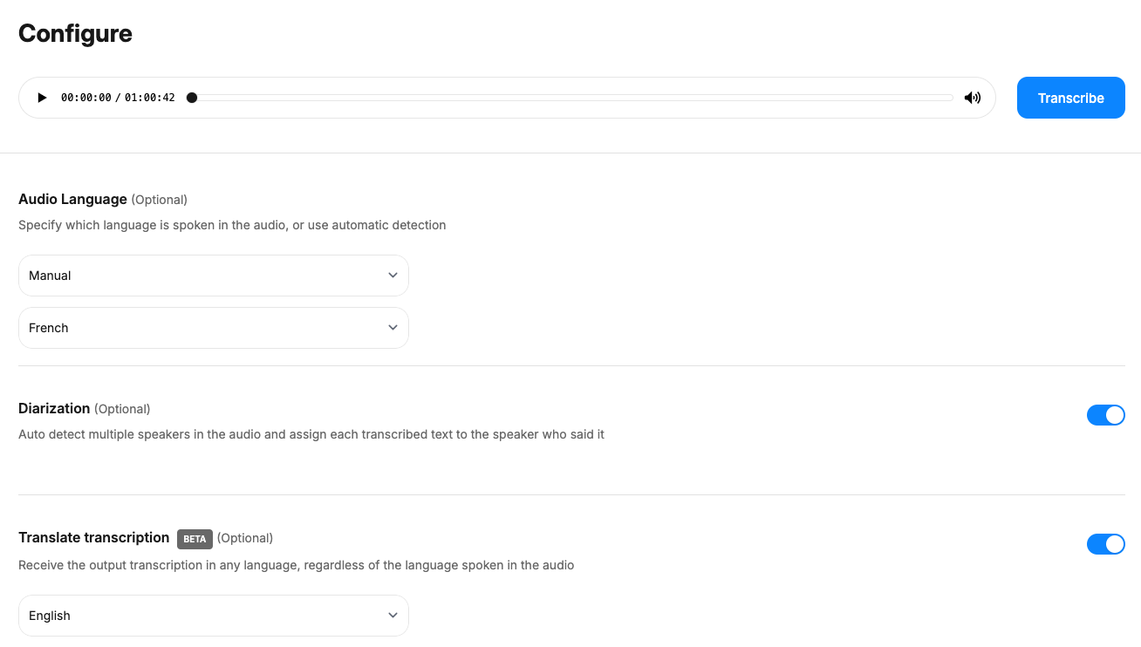Click the chevron arrow in the Manual dropdown

click(393, 276)
